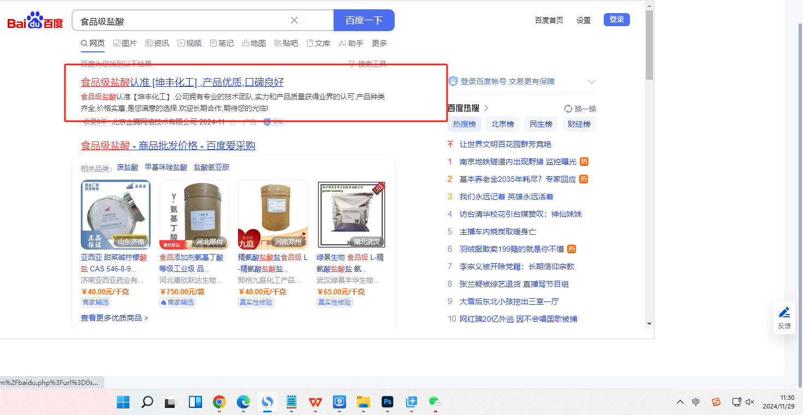The width and height of the screenshot is (803, 415).
Task: Click the Baidu logo
Action: 35,21
